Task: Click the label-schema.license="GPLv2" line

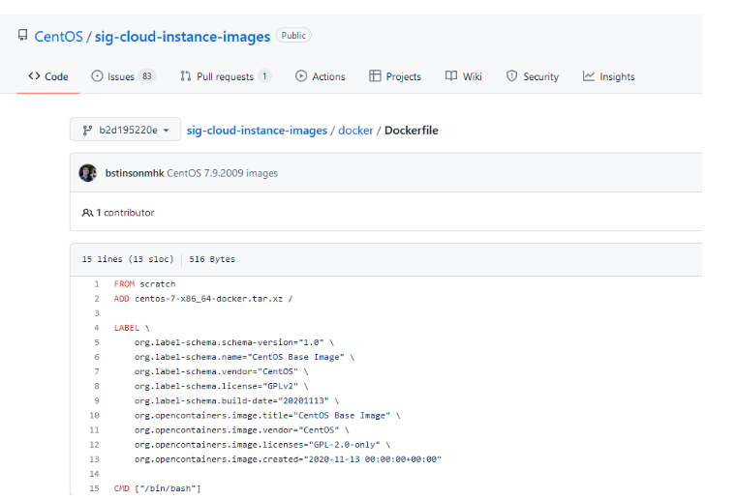Action: click(x=222, y=386)
